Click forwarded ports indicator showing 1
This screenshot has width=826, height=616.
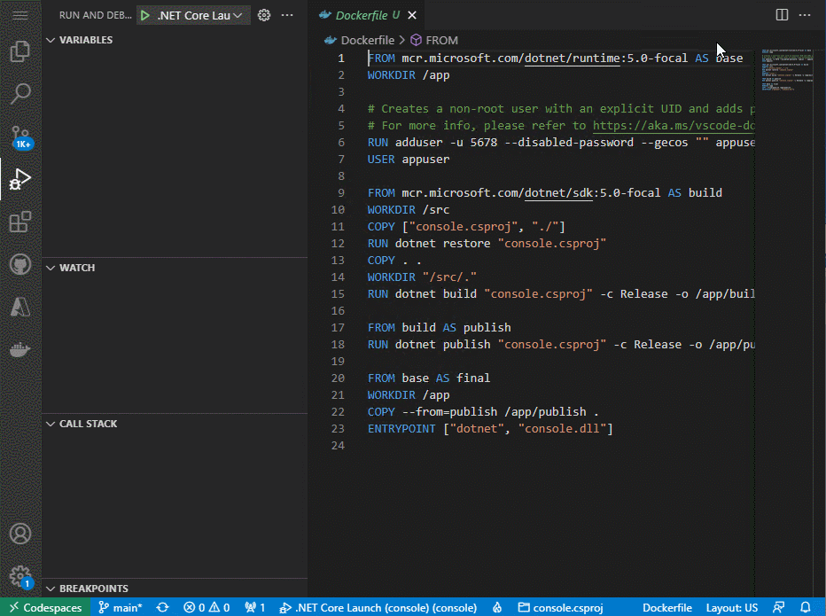point(254,607)
